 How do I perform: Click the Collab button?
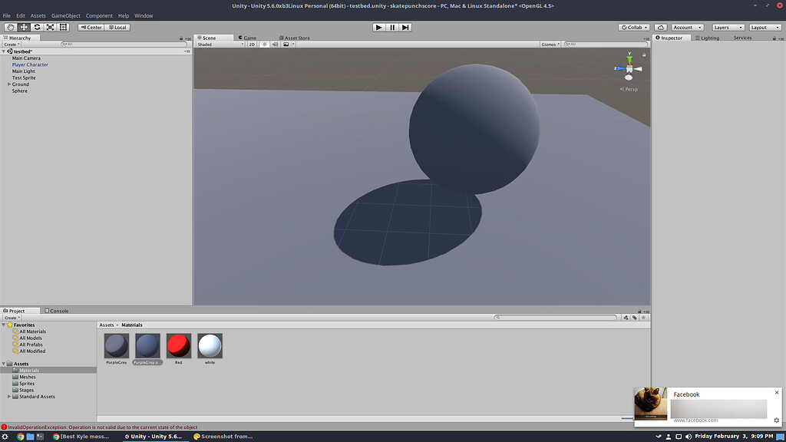click(632, 27)
